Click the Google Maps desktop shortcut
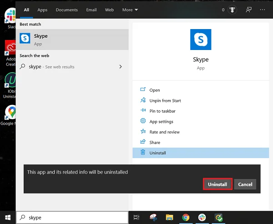 tap(9, 115)
